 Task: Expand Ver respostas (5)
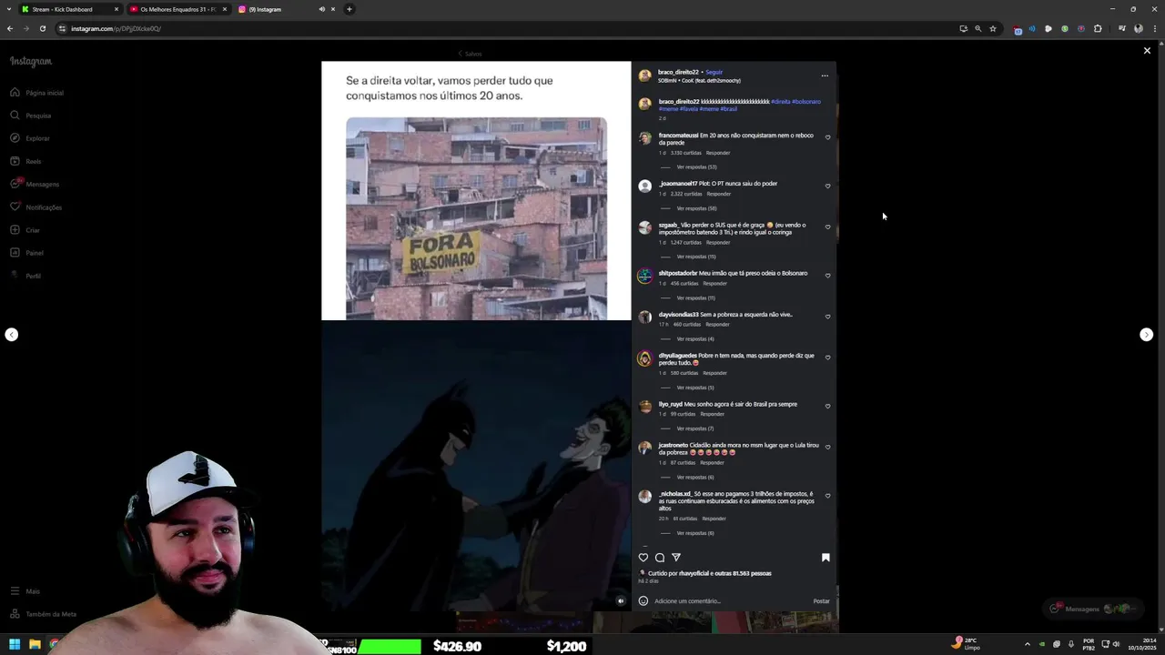pos(695,388)
